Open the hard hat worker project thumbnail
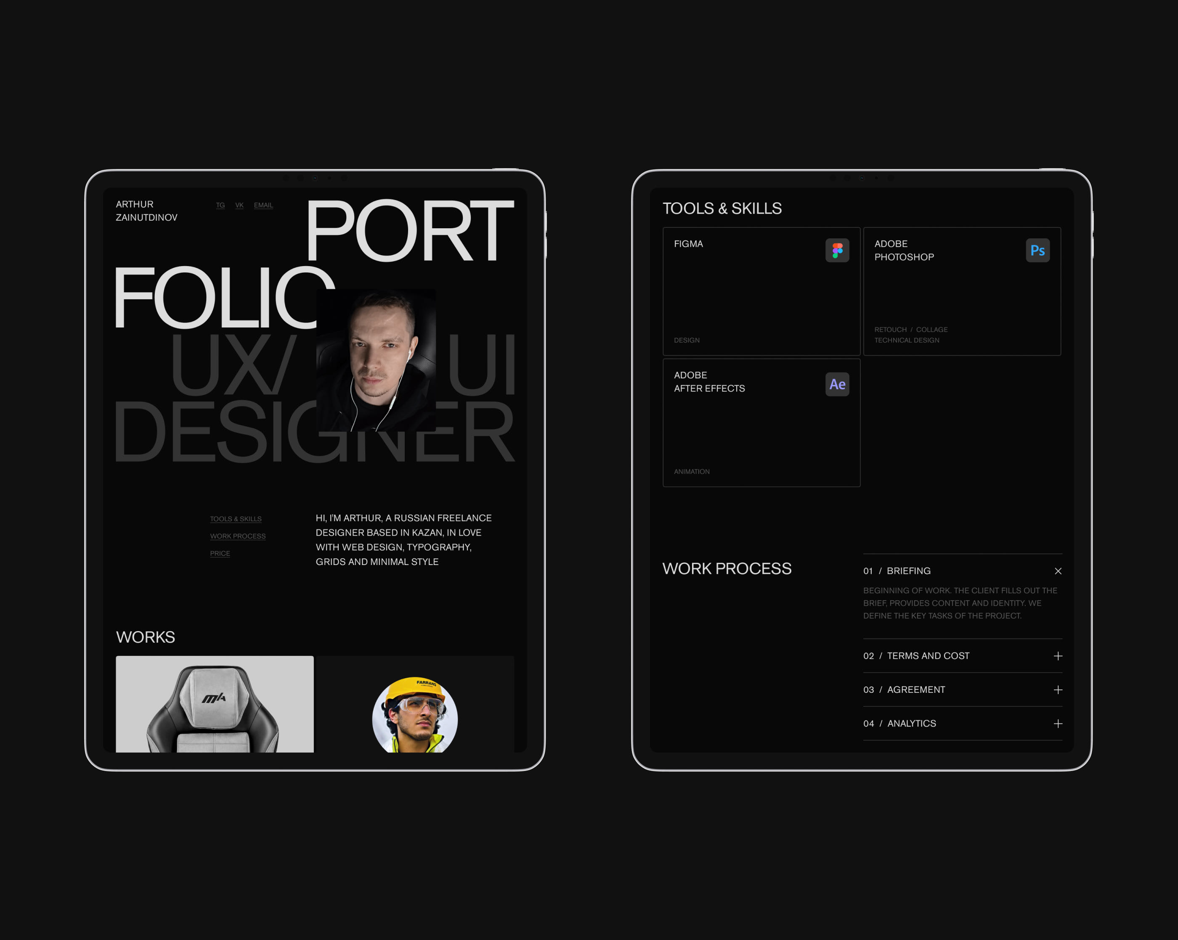Screen dimensions: 1178x940 415,710
